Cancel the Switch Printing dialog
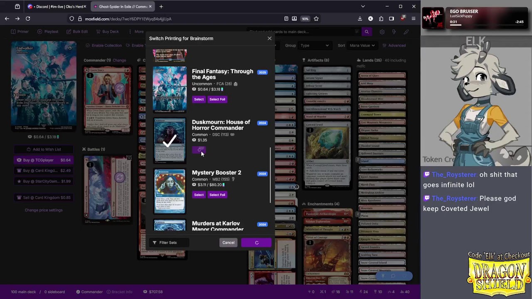Image resolution: width=532 pixels, height=299 pixels. point(228,243)
